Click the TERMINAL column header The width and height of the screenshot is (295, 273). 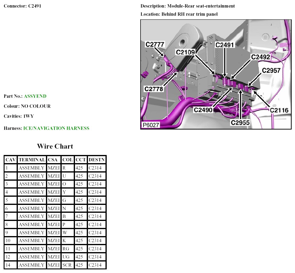point(32,160)
